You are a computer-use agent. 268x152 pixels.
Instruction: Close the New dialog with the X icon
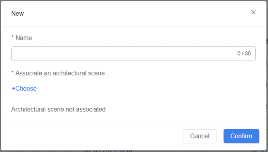click(253, 12)
